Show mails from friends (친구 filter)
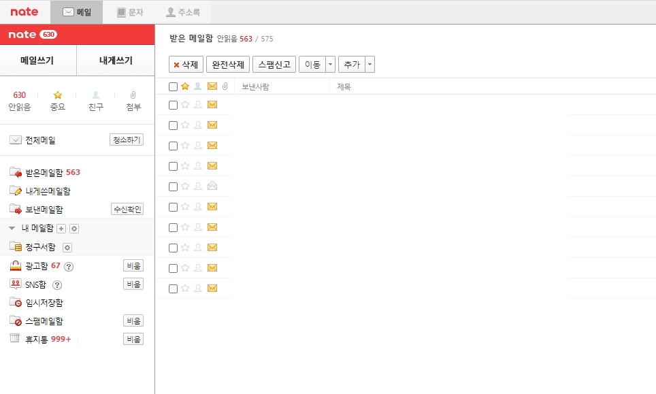 point(95,100)
